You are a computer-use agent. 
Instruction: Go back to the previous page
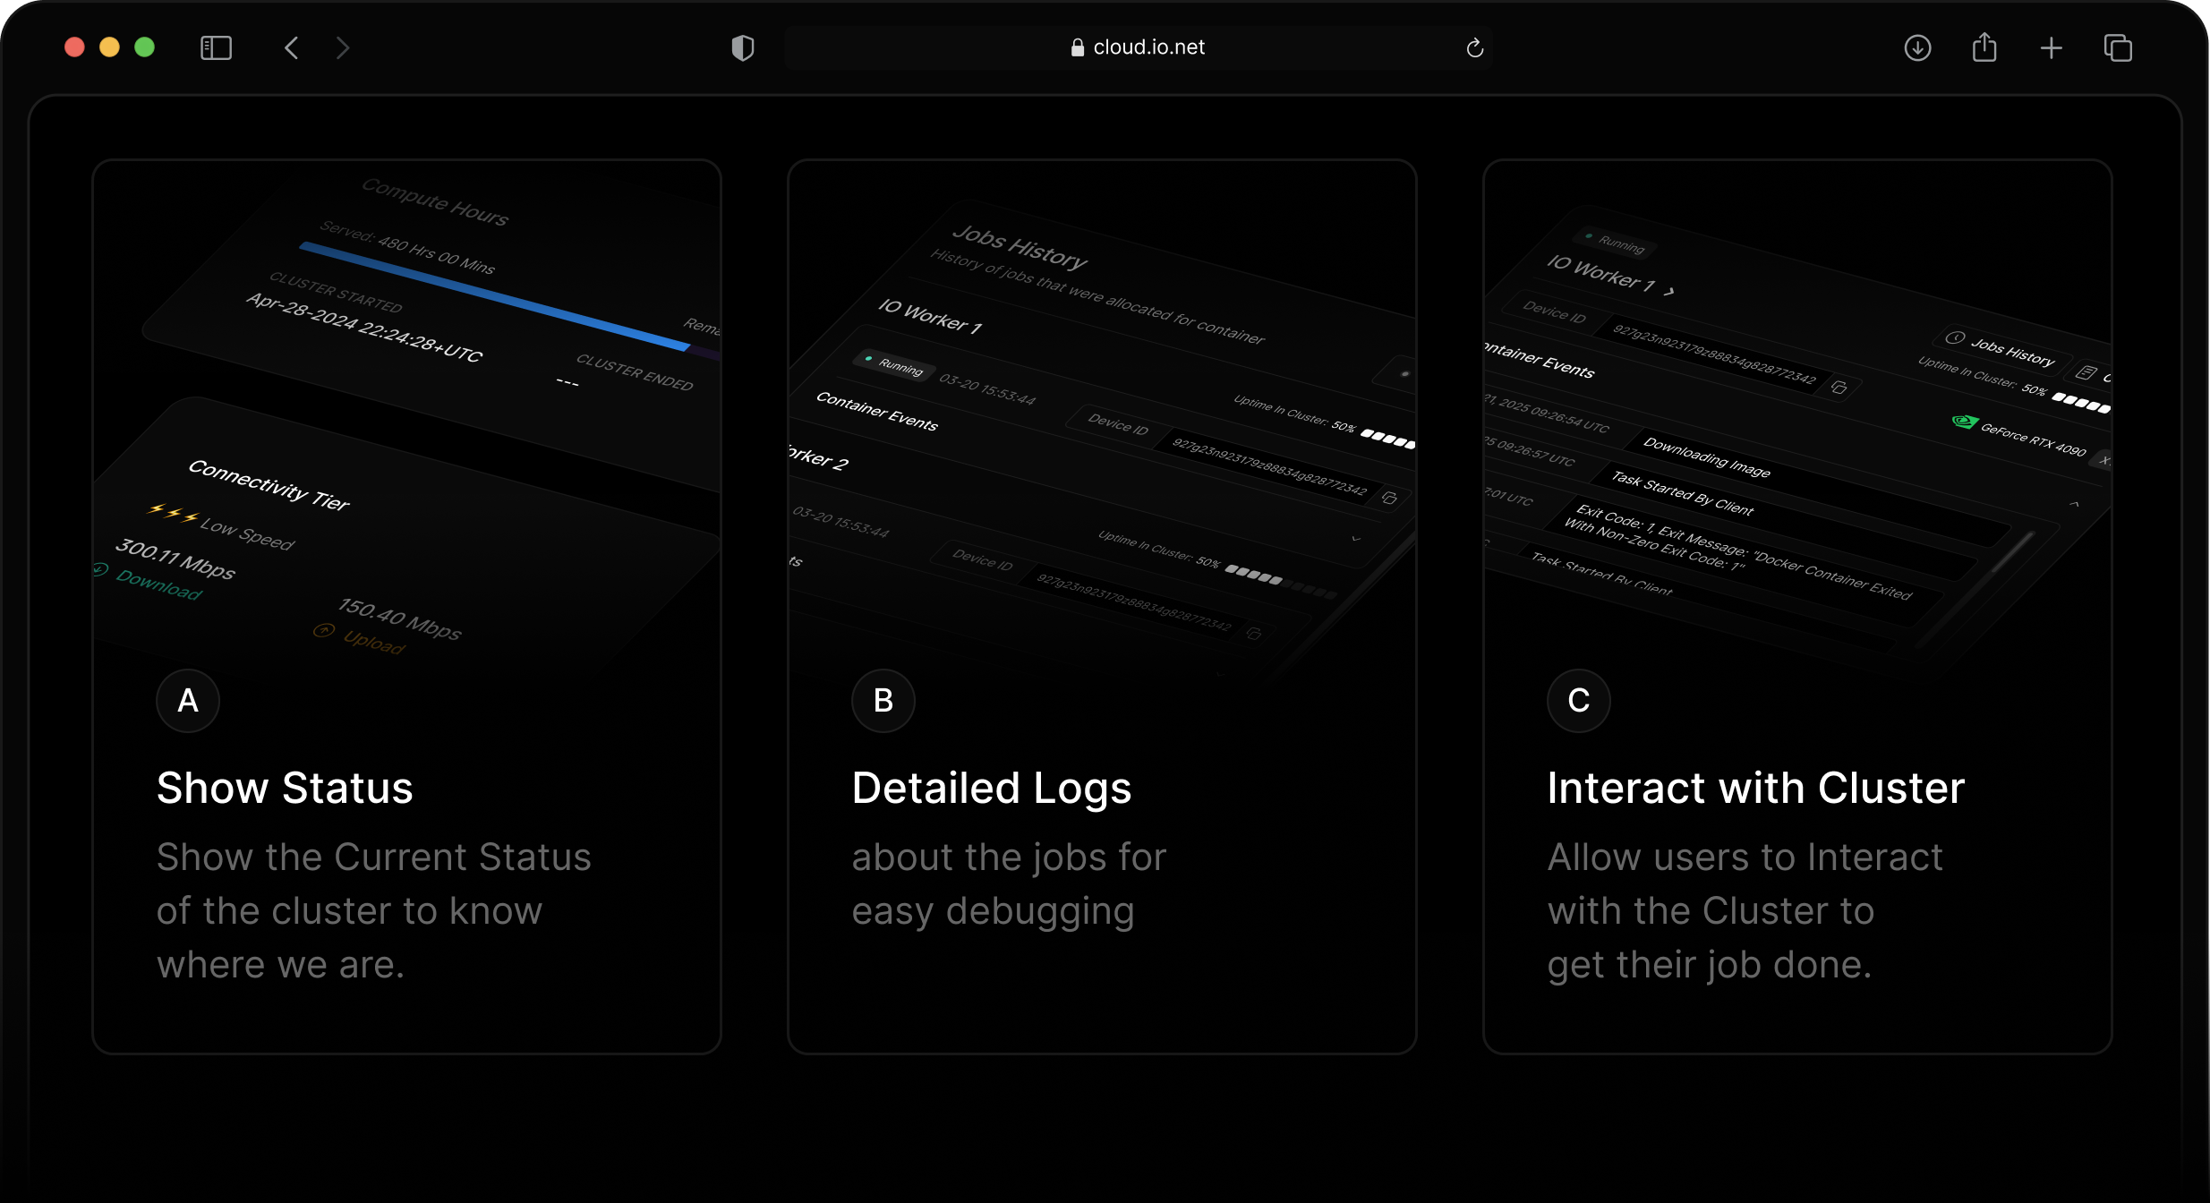(291, 47)
